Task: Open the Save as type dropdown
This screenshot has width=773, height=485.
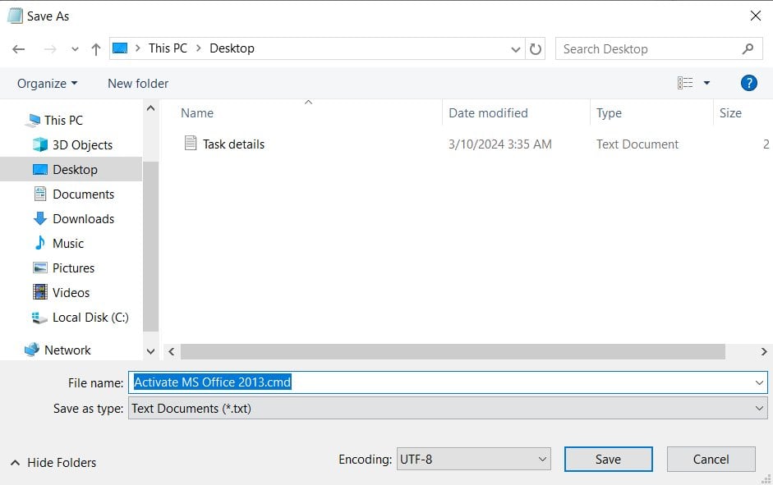Action: [448, 408]
